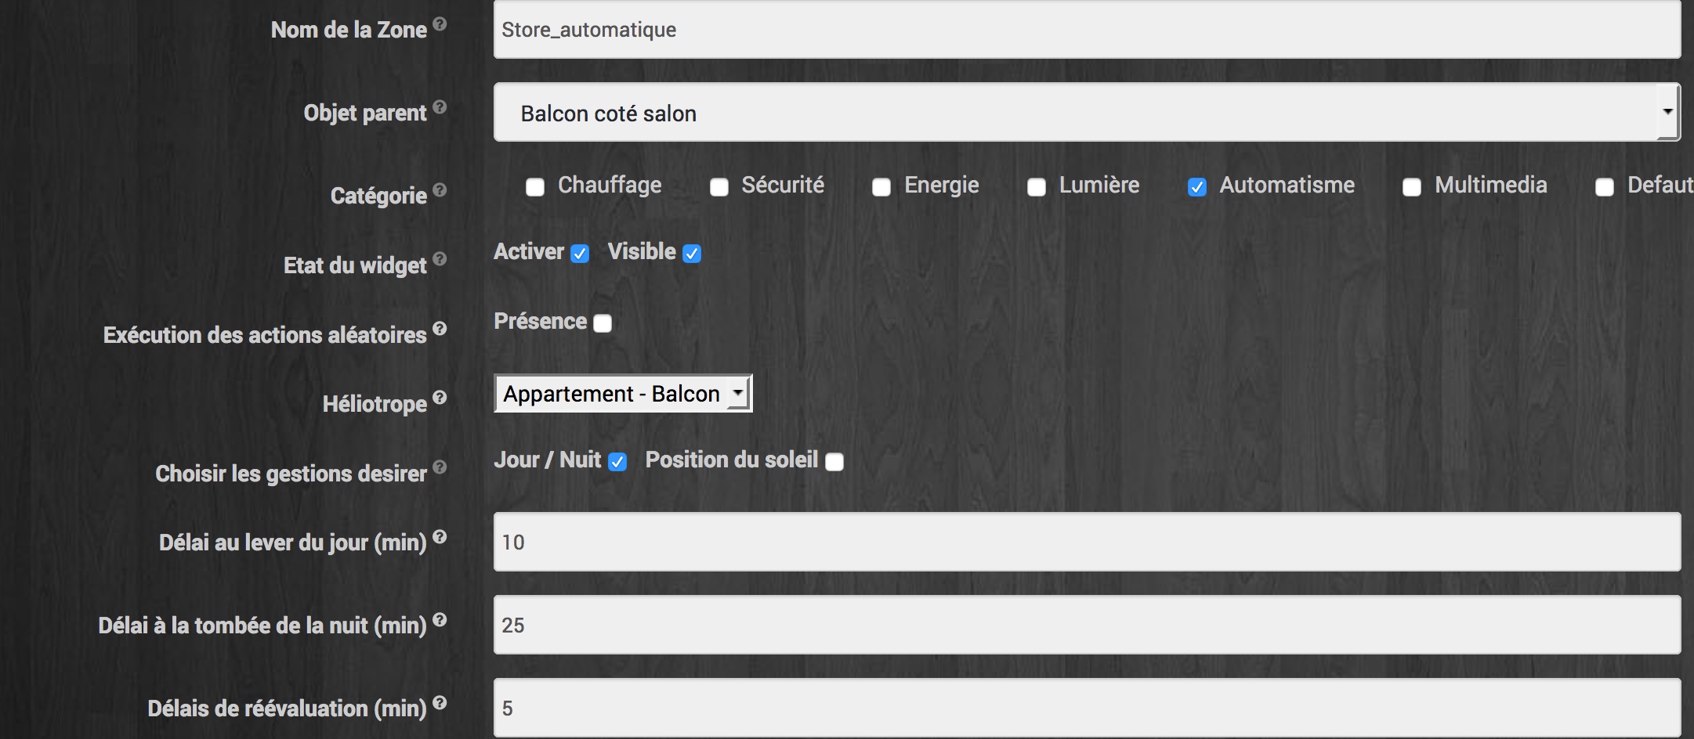Click help icon for Délais de réévaluation
This screenshot has width=1694, height=739.
coord(440,702)
